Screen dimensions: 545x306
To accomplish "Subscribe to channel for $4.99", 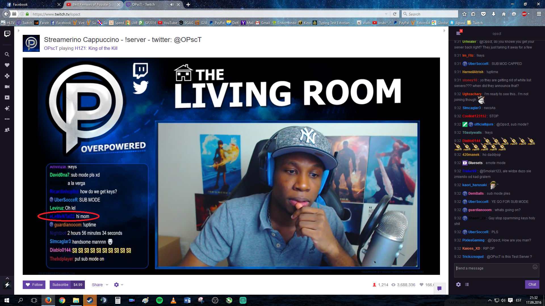I will [67, 285].
